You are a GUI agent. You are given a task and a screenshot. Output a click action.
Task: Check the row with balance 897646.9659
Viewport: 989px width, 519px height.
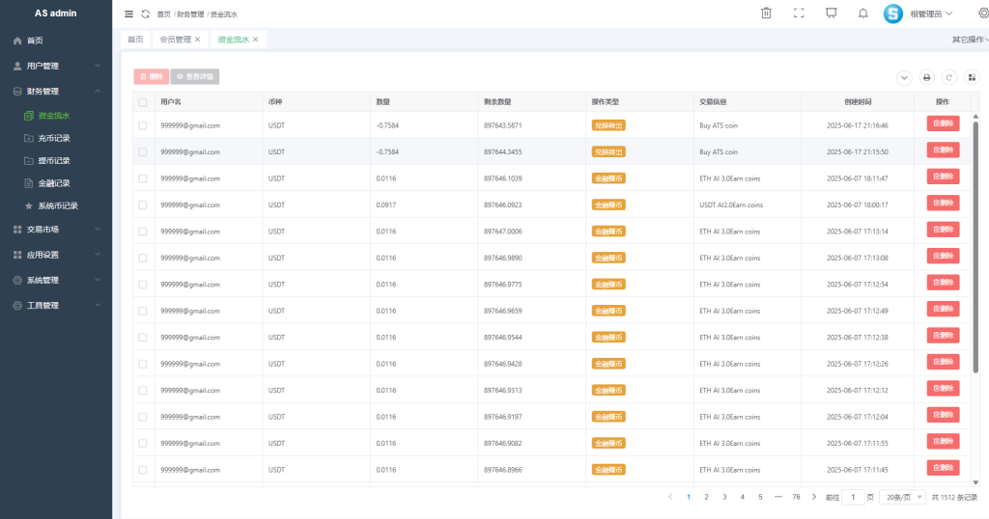[143, 311]
